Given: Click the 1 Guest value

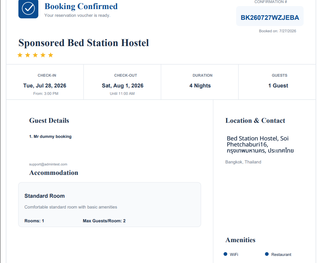Looking at the screenshot, I should point(278,85).
